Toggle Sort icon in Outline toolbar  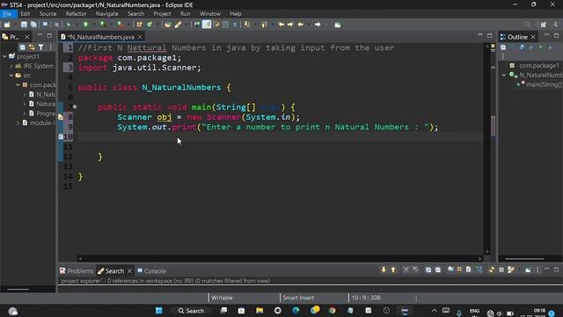tap(512, 47)
